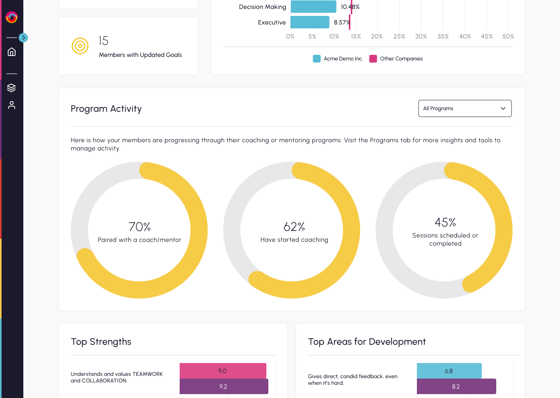Expand the sidebar with the chevron button
Screen dimensions: 560x398
(x=23, y=38)
